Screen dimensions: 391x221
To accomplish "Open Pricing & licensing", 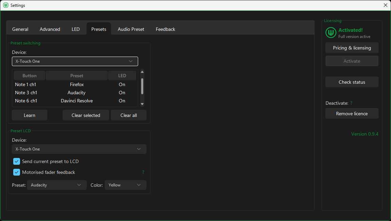I will 352,48.
